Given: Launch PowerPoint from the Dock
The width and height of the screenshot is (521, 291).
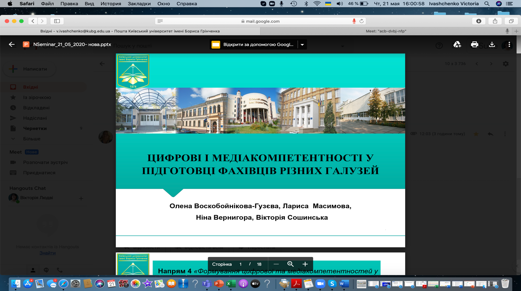Looking at the screenshot, I should tap(218, 283).
